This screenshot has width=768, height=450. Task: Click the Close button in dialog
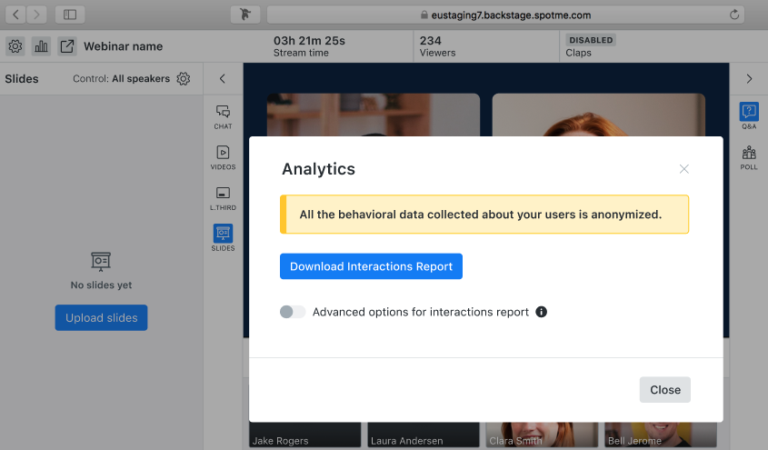(x=665, y=390)
